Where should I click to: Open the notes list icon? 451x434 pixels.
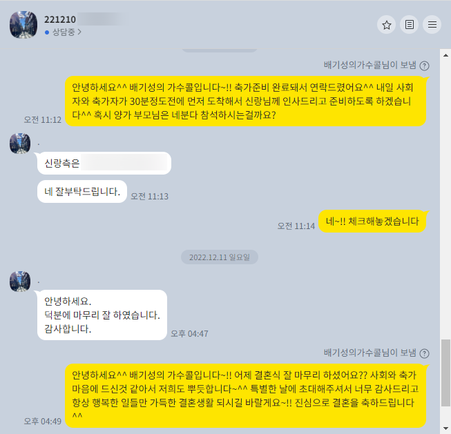coord(410,25)
